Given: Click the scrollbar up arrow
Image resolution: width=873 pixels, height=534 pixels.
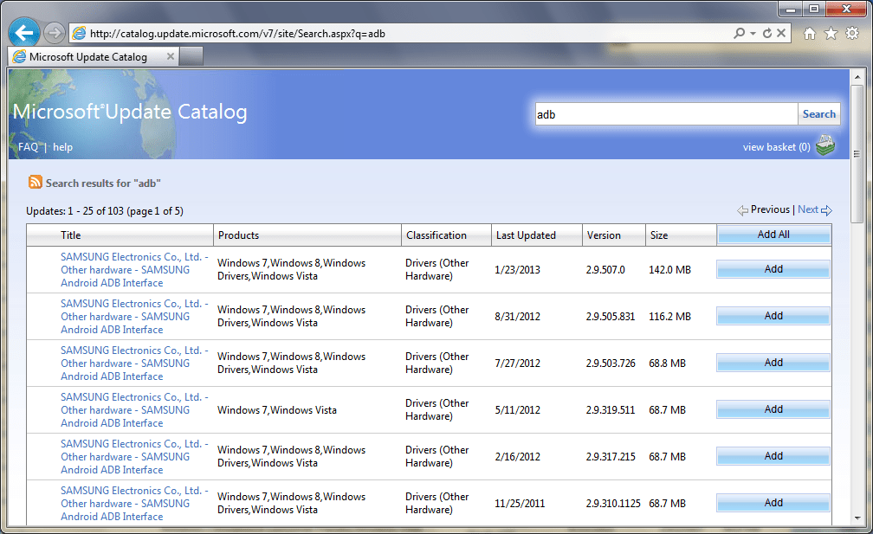Looking at the screenshot, I should tap(857, 76).
